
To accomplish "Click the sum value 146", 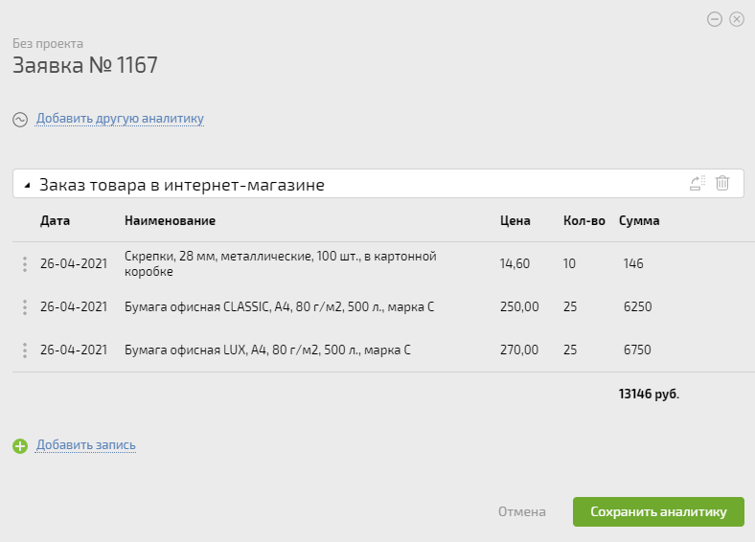I will pyautogui.click(x=633, y=263).
